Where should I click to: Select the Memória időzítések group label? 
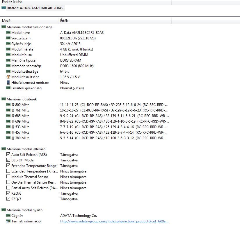(x=22, y=99)
